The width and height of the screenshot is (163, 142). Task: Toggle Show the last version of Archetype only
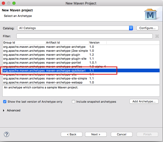click(x=5, y=102)
